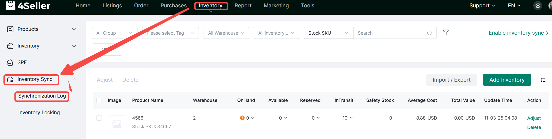Viewport: 552px width, 139px height.
Task: Check the select-all header checkbox
Action: 99,100
